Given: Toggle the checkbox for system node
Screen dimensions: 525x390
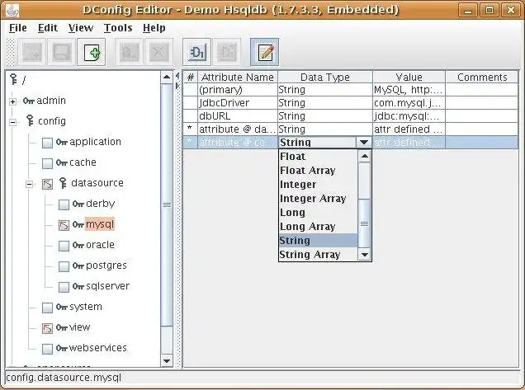Looking at the screenshot, I should (x=47, y=308).
